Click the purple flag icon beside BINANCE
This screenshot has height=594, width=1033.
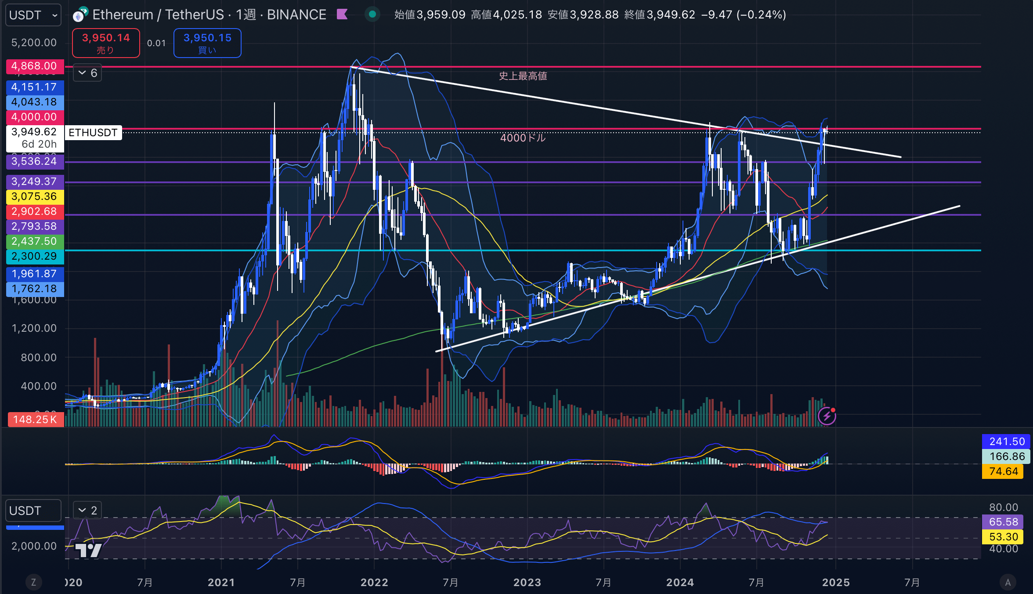coord(342,14)
